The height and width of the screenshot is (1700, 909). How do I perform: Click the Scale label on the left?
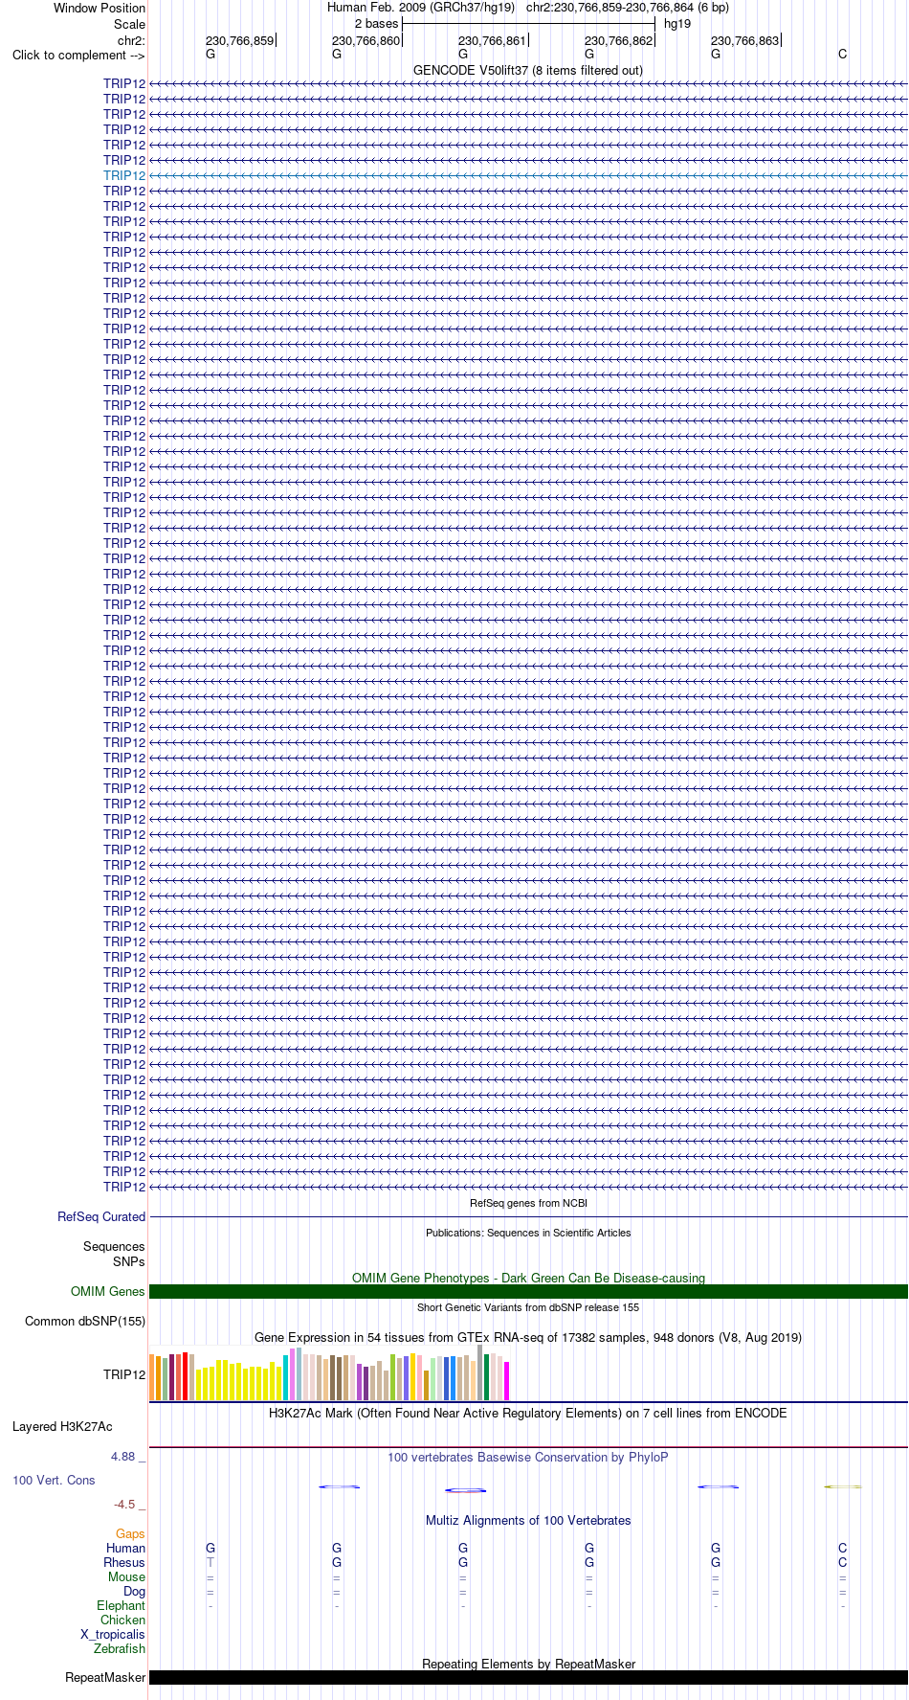point(129,24)
